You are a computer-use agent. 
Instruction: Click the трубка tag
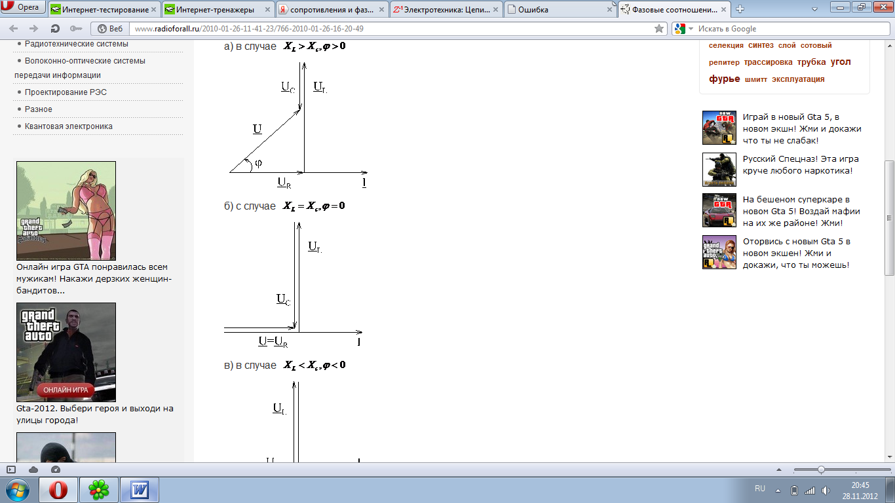click(x=812, y=62)
